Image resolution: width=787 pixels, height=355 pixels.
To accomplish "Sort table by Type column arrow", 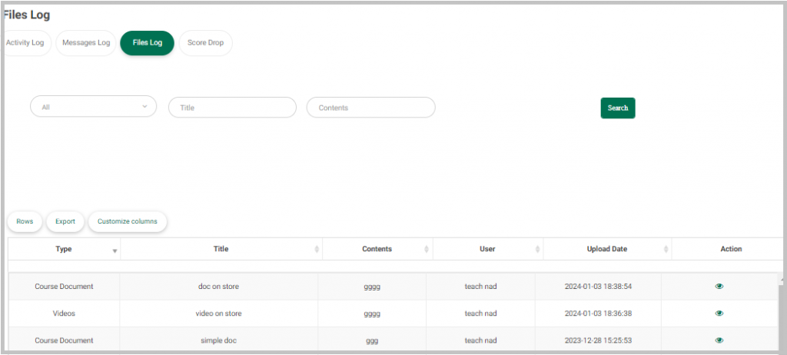I will point(115,250).
